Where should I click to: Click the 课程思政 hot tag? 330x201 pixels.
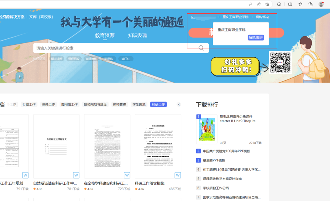[74, 59]
